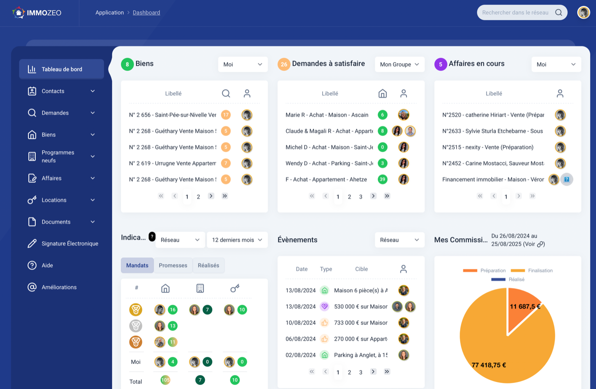596x389 pixels.
Task: Switch to the Promesses tab
Action: click(173, 265)
